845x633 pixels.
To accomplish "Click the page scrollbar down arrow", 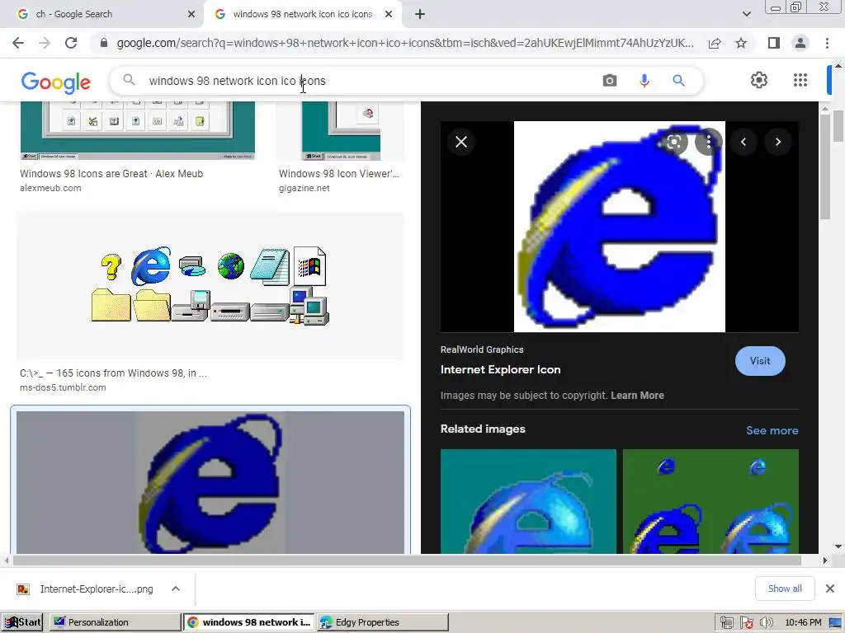I will [838, 546].
